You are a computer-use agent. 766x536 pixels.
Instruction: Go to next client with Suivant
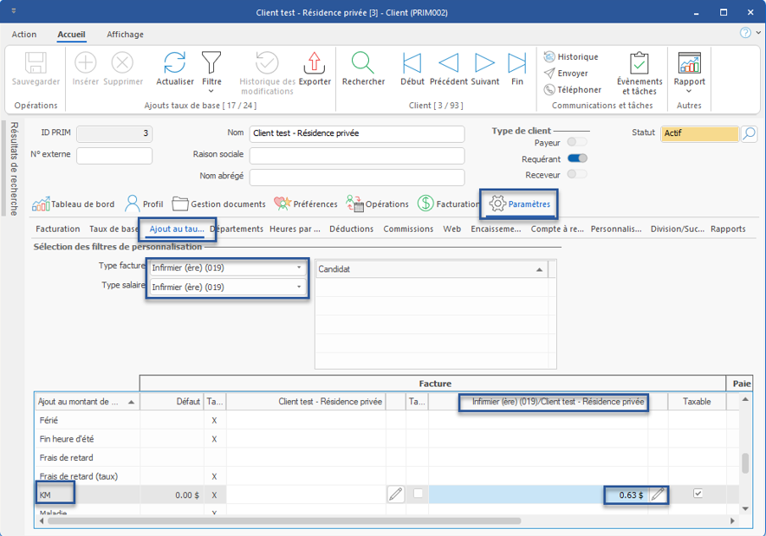[x=484, y=68]
